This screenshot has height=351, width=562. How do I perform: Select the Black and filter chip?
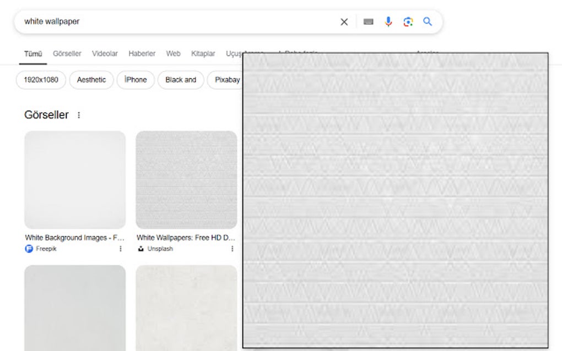click(x=180, y=80)
